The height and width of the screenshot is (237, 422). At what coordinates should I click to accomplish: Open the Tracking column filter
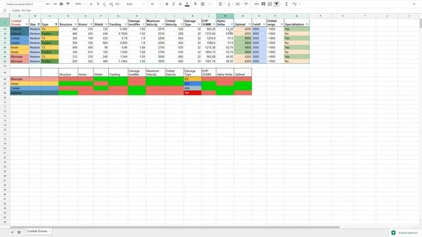click(125, 24)
